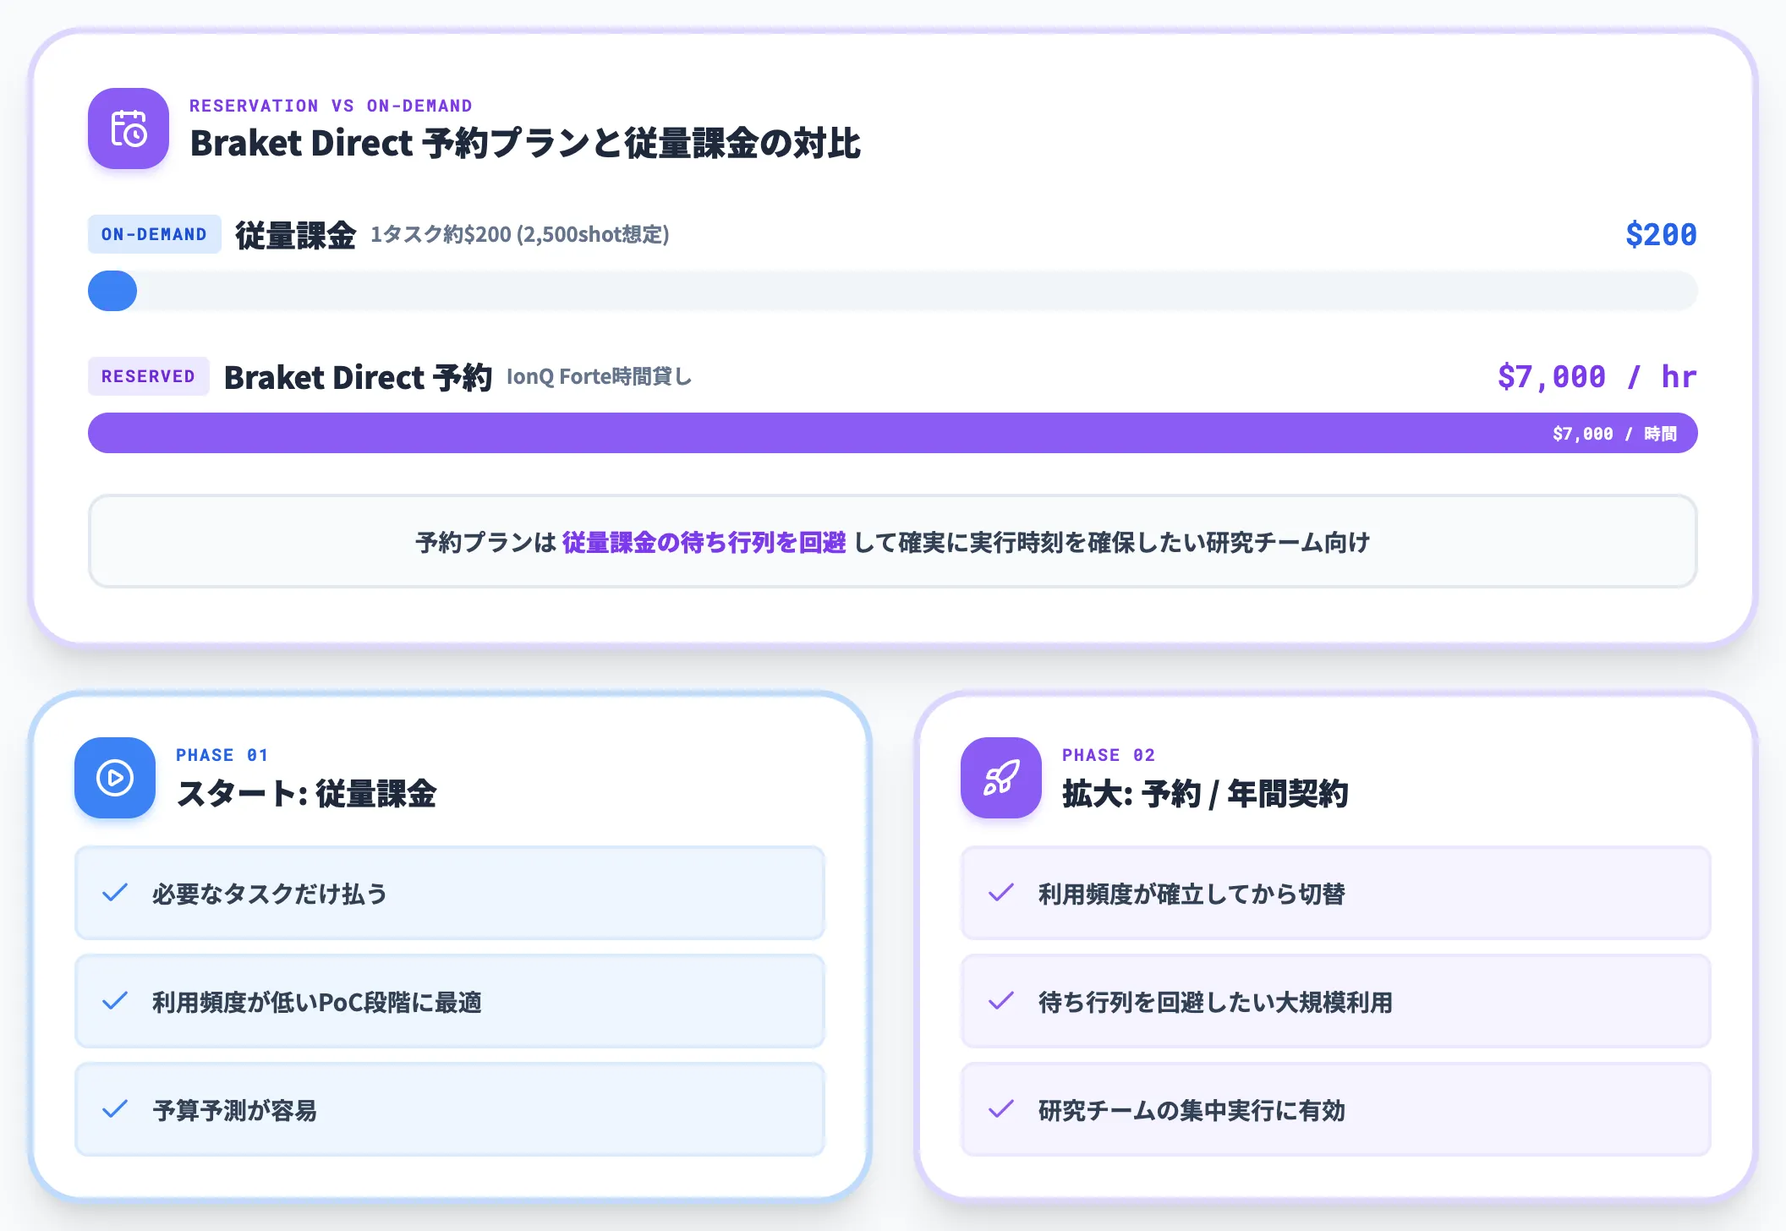Select list item 研究チームの集中実行に有効
The image size is (1786, 1231).
[1336, 1109]
